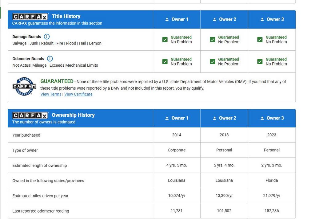Click the CARFAX logo in Title History

[30, 17]
